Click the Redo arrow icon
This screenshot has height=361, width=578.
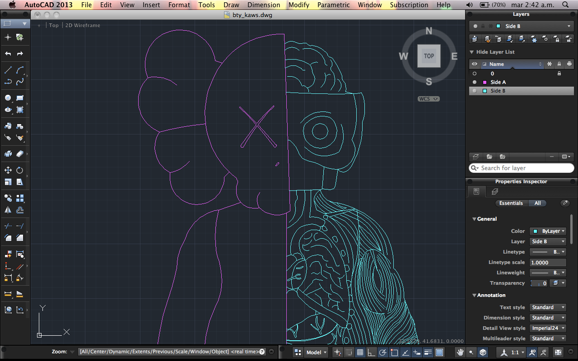(20, 54)
